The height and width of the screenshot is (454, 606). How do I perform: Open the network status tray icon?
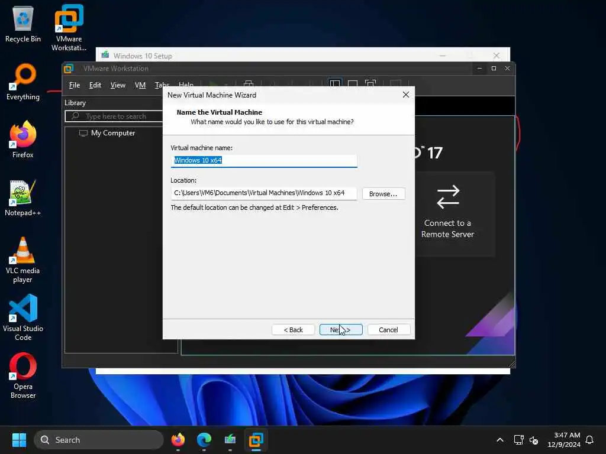coord(518,440)
